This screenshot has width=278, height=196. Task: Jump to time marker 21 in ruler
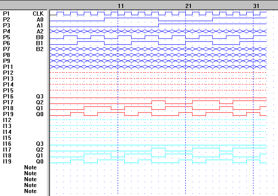[x=188, y=6]
